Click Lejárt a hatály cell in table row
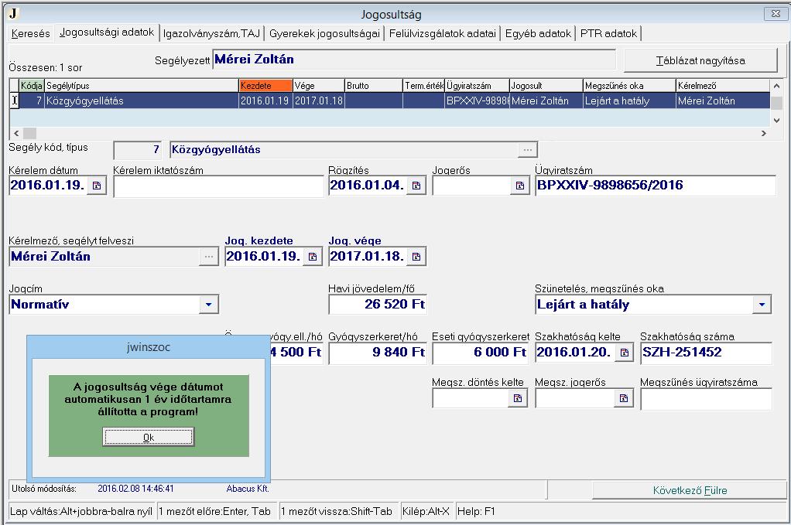 (629, 101)
